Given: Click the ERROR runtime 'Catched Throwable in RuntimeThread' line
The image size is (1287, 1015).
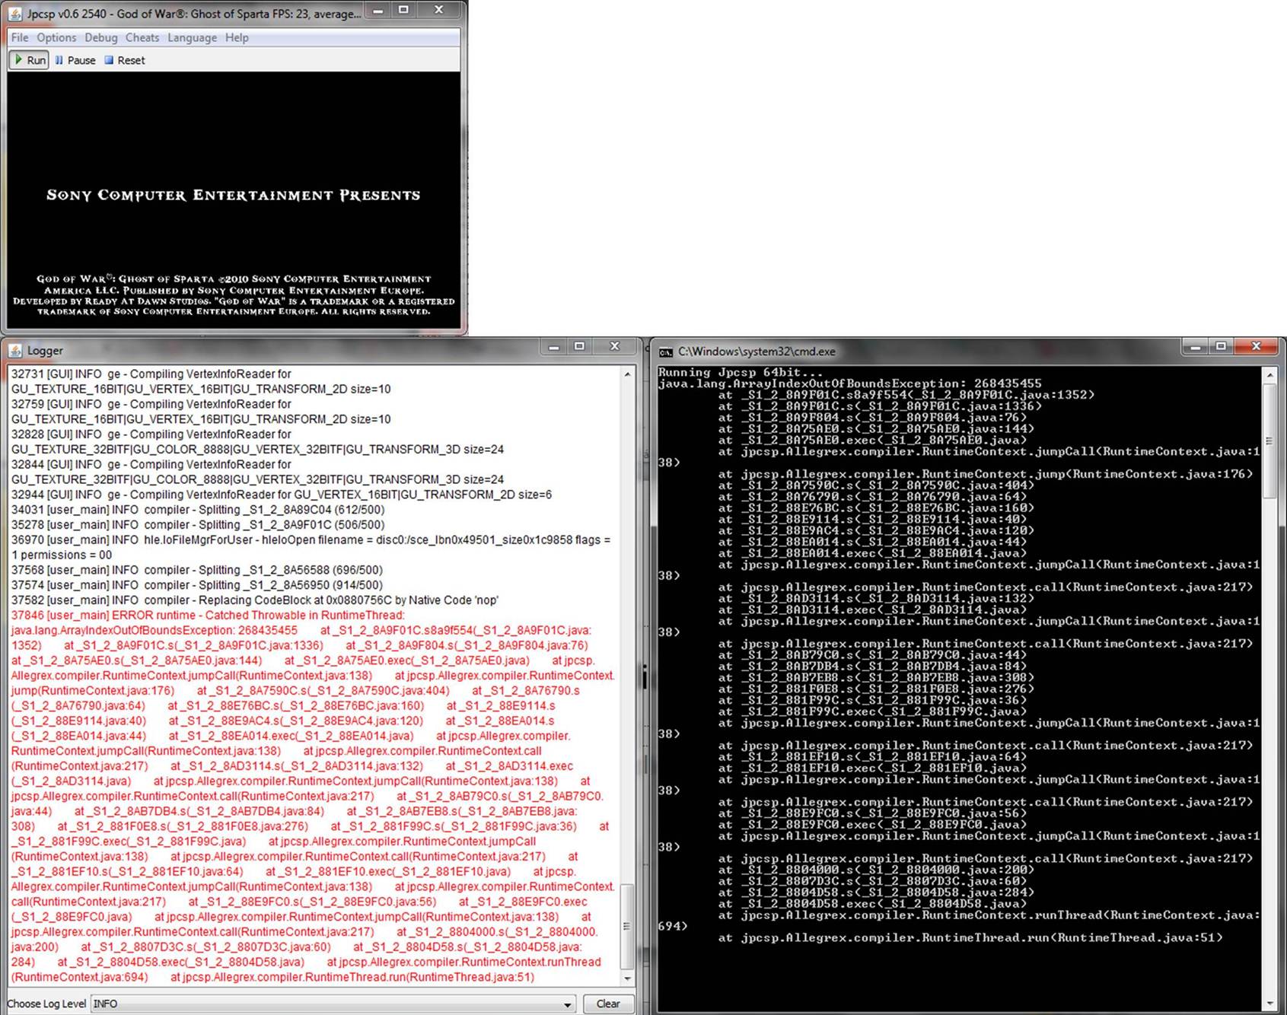Looking at the screenshot, I should [x=208, y=615].
